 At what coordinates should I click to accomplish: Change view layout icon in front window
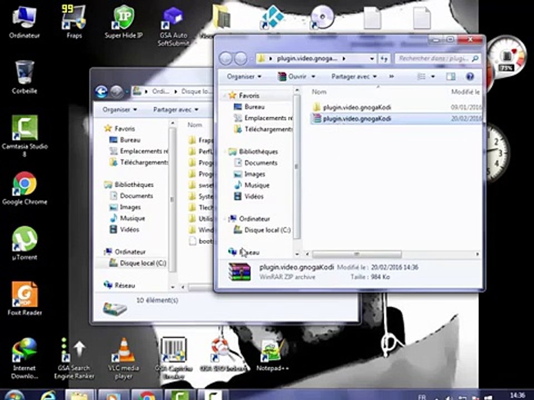tap(421, 77)
